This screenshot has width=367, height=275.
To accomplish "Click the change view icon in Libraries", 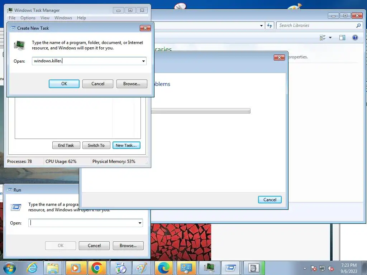I will click(x=323, y=37).
